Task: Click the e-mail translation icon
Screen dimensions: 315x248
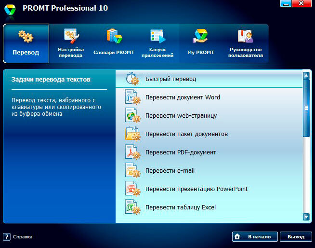Action: (x=132, y=170)
